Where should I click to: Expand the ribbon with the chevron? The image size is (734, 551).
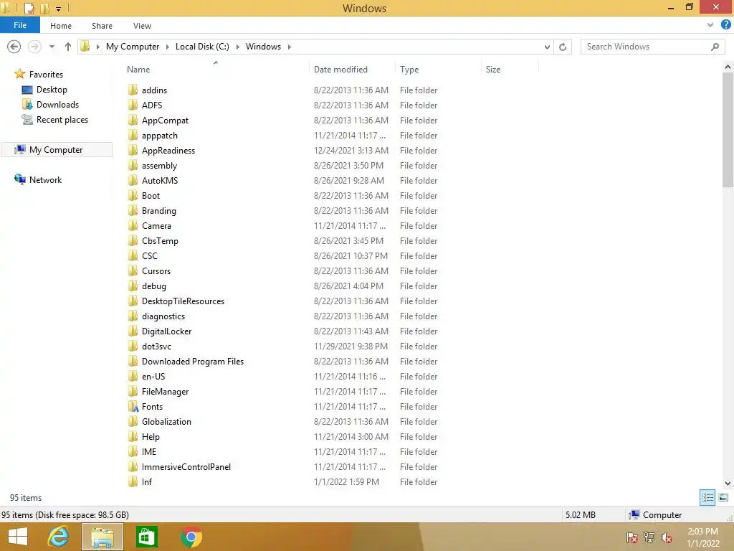tap(710, 25)
